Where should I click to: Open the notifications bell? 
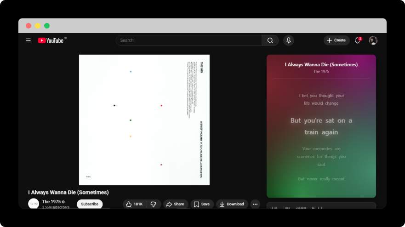coord(358,40)
